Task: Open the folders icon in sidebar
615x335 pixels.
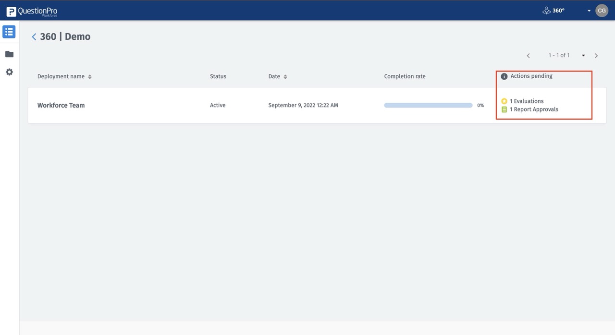Action: [x=9, y=54]
